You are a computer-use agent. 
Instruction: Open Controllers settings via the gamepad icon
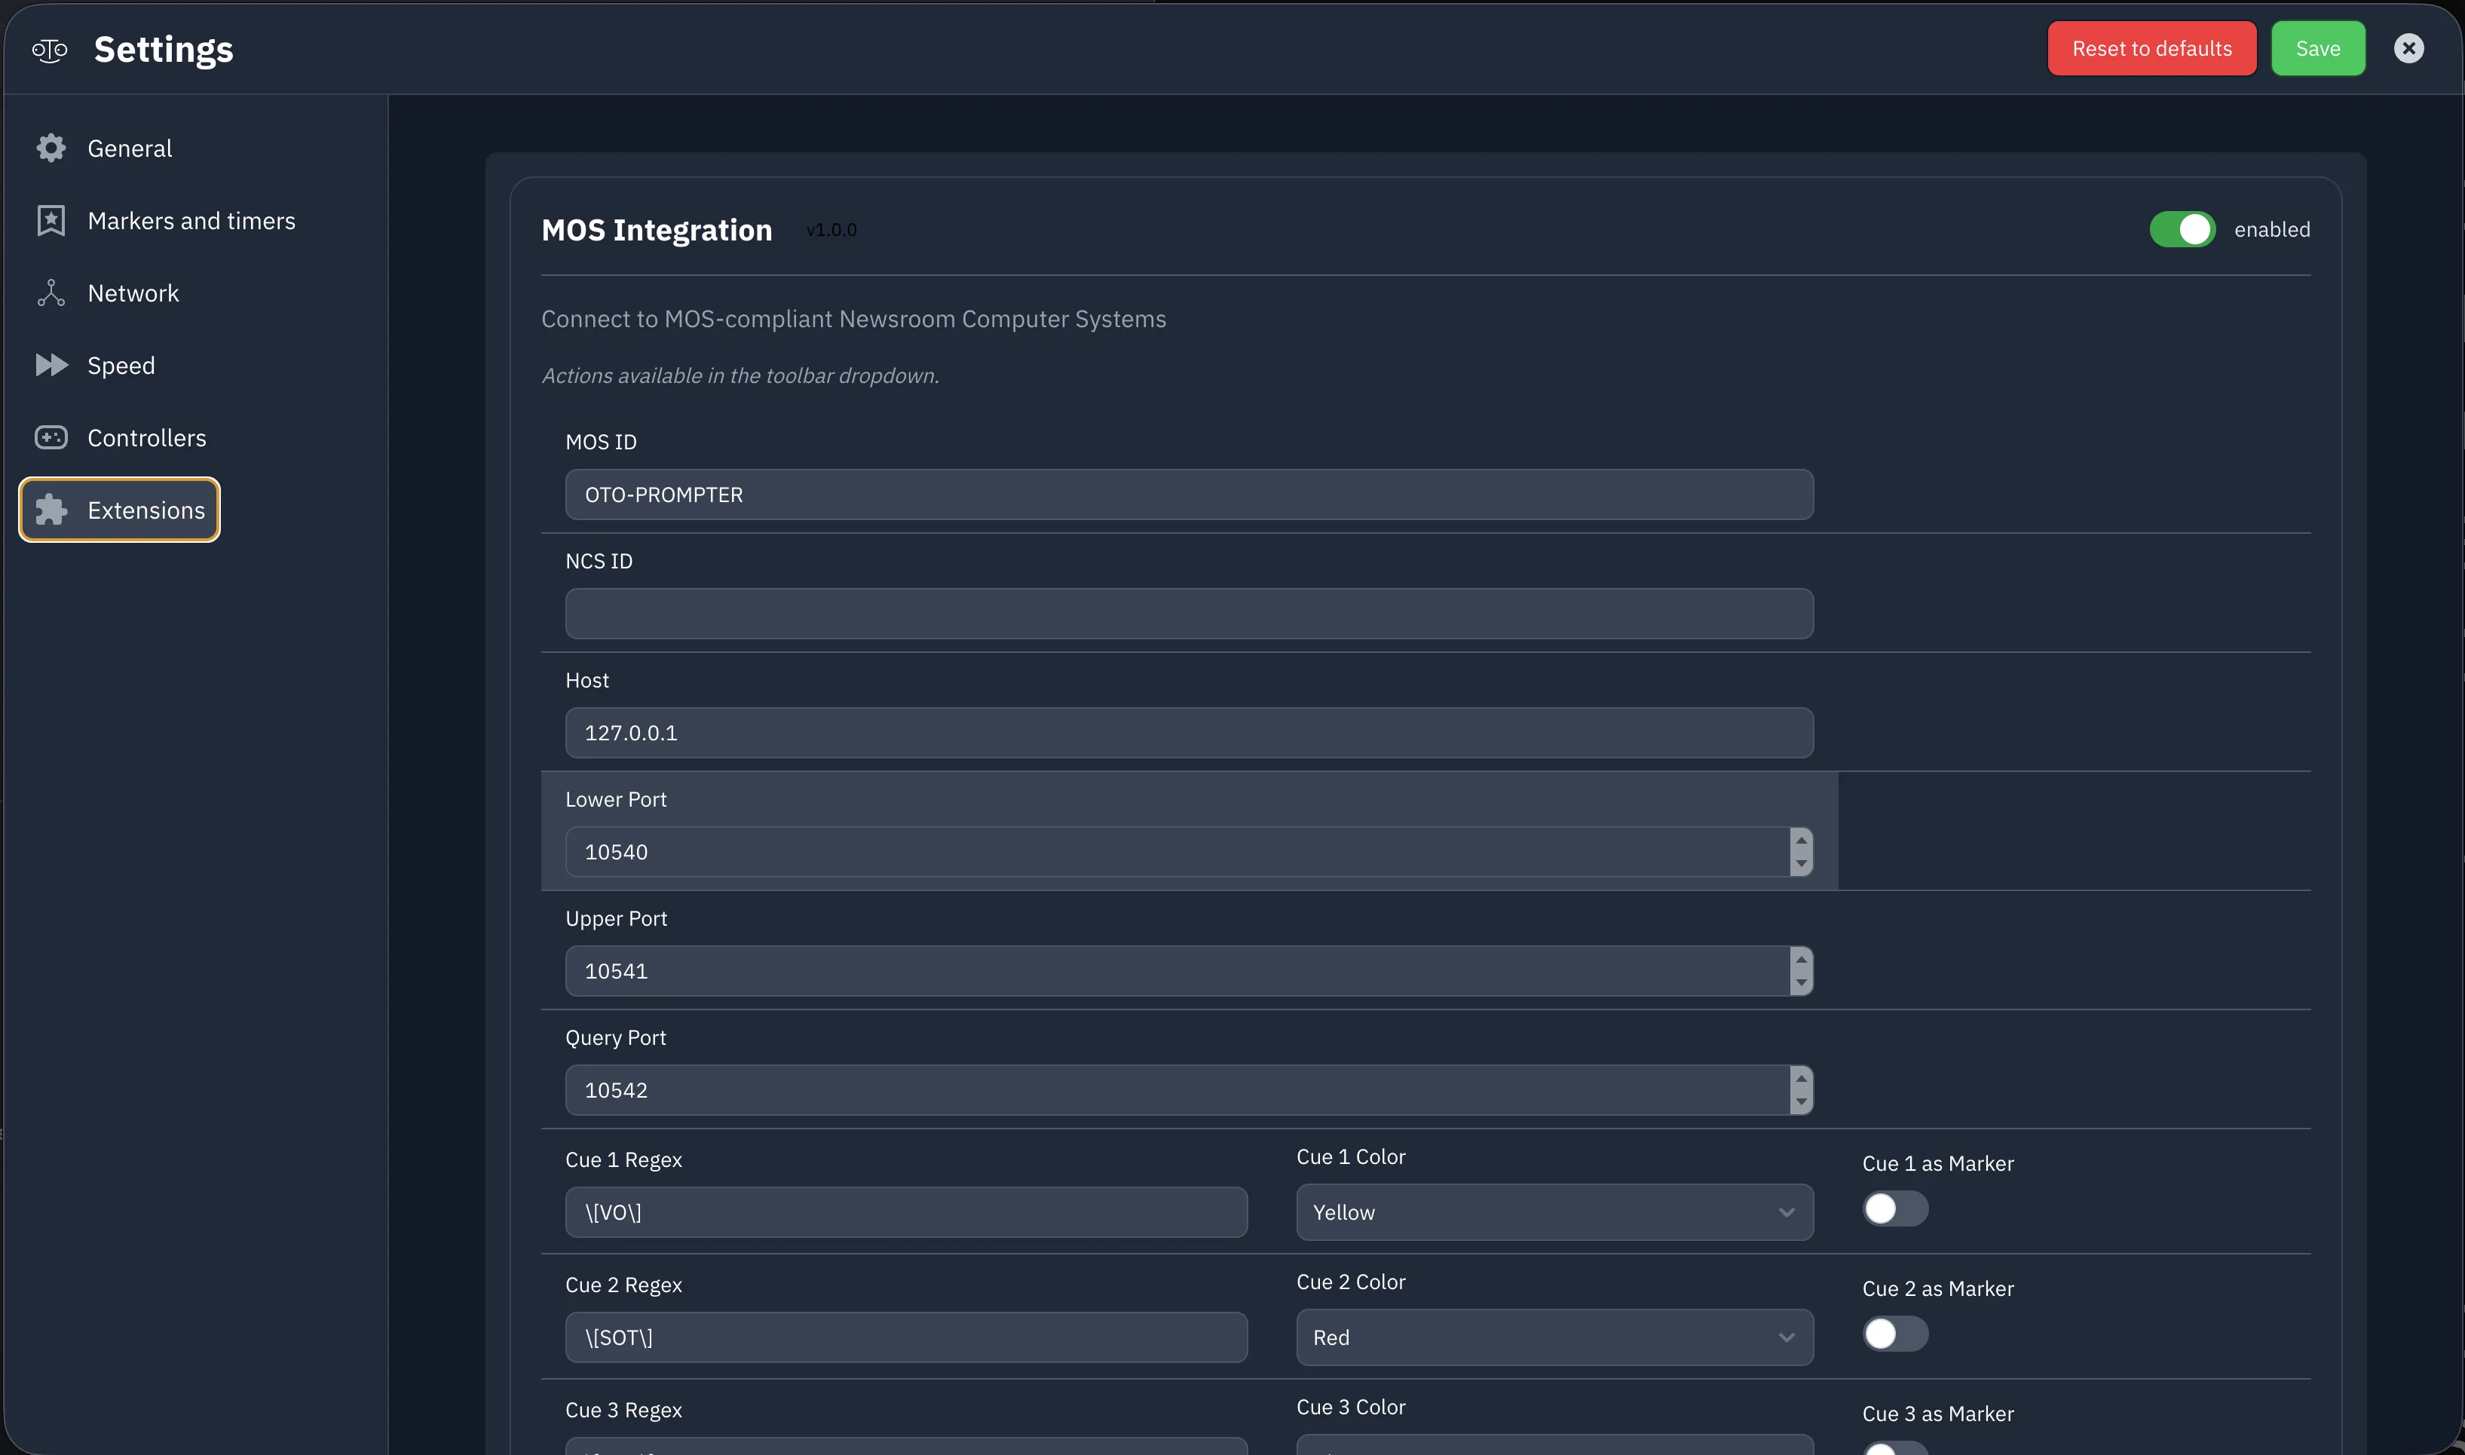click(x=51, y=437)
